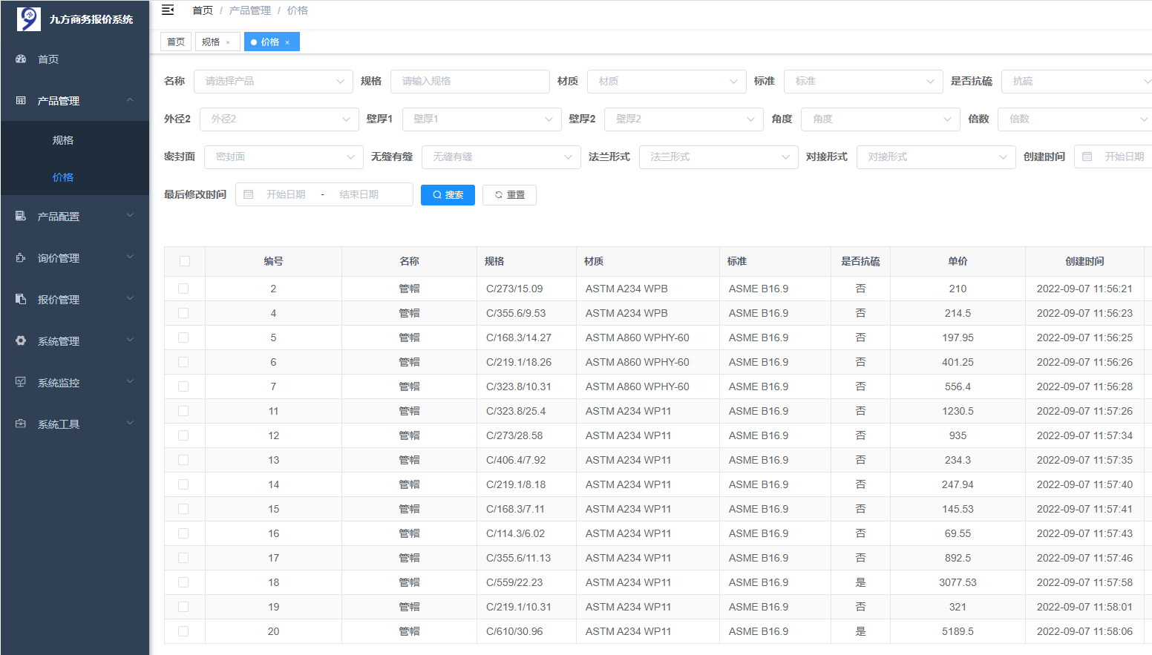Open the 角度 dropdown
This screenshot has height=655, width=1152.
(880, 119)
